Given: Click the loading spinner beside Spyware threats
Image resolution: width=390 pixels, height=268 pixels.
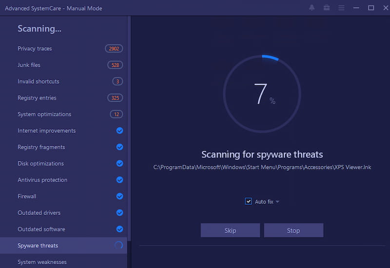Looking at the screenshot, I should pos(119,245).
